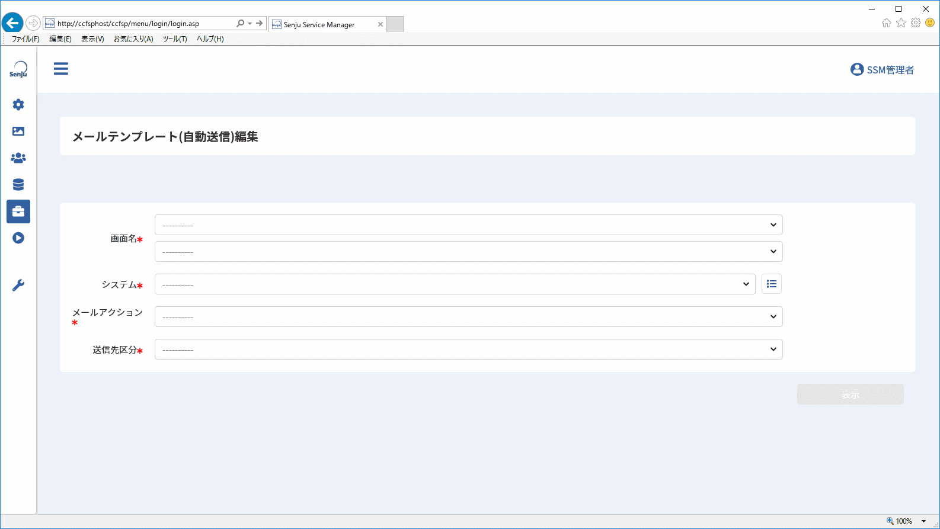
Task: Open the ヘルプ(H) menu
Action: coord(210,39)
